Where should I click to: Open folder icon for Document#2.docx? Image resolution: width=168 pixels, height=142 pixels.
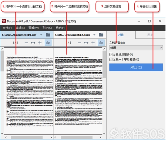coord(101,35)
